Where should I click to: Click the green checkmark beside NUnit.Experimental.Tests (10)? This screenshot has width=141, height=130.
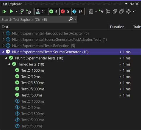coord(11,58)
